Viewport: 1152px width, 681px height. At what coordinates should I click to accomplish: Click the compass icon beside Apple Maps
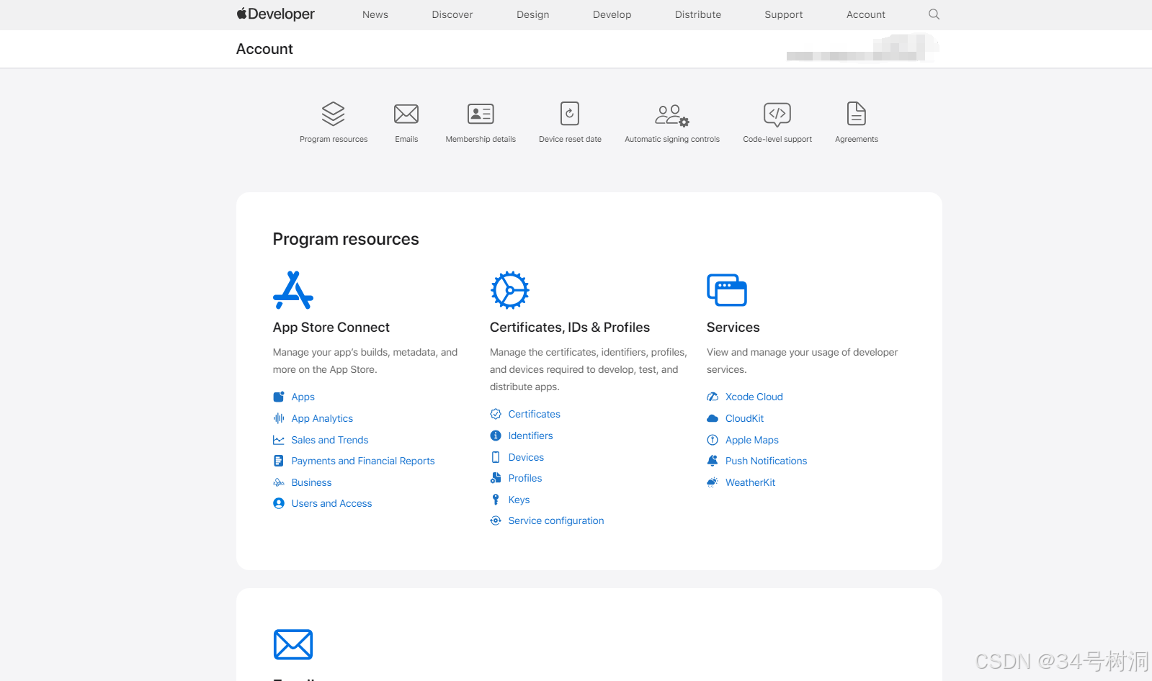(713, 440)
